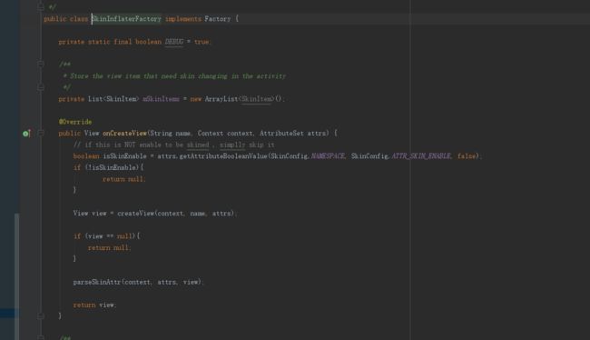Click getAttributeBooleanValue method call
Viewport: 590px width, 340px height.
223,156
